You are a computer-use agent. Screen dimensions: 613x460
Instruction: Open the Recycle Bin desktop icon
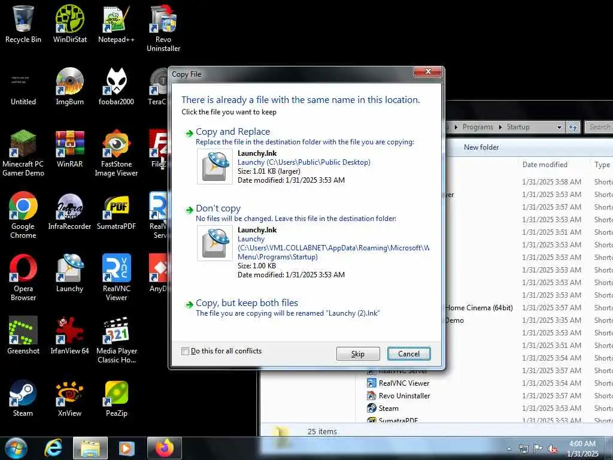23,23
